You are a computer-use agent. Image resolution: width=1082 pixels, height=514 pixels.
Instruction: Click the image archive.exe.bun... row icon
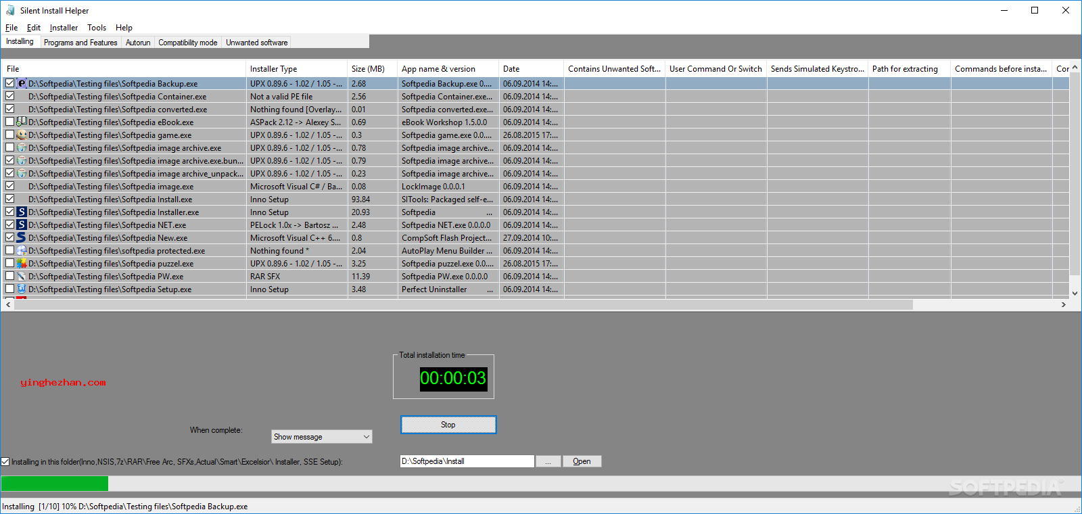(22, 161)
